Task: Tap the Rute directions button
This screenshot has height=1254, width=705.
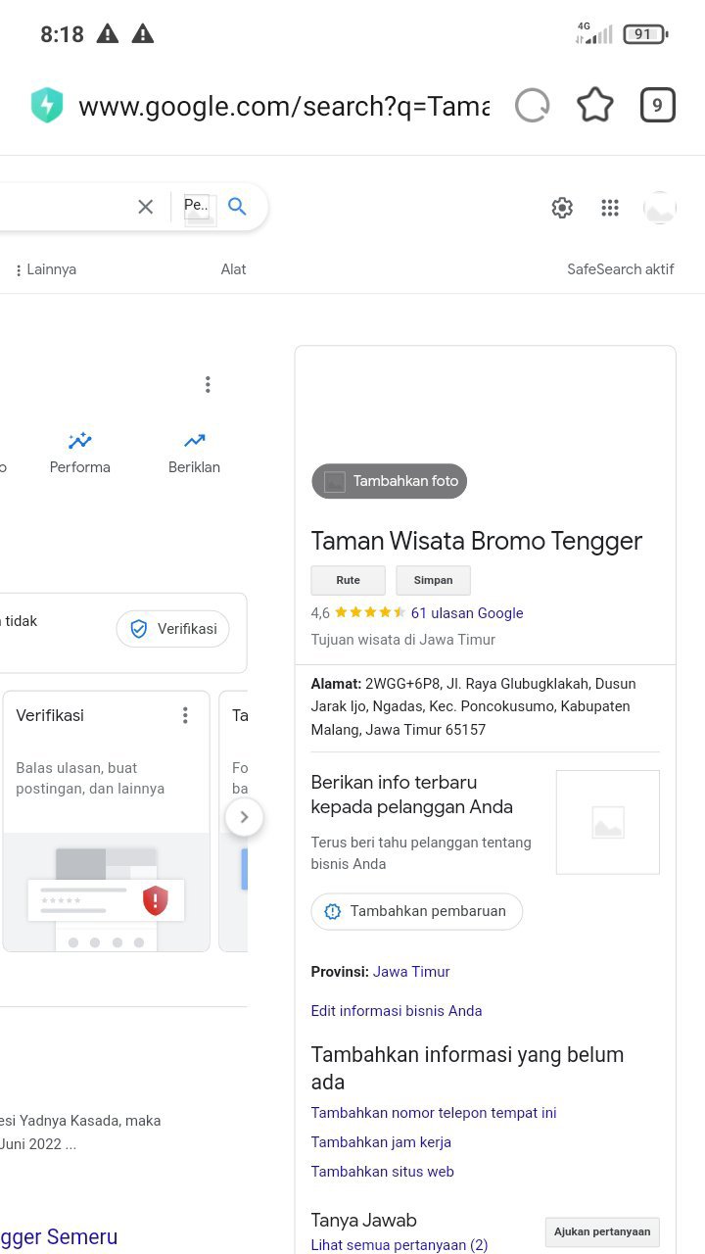Action: pos(348,580)
